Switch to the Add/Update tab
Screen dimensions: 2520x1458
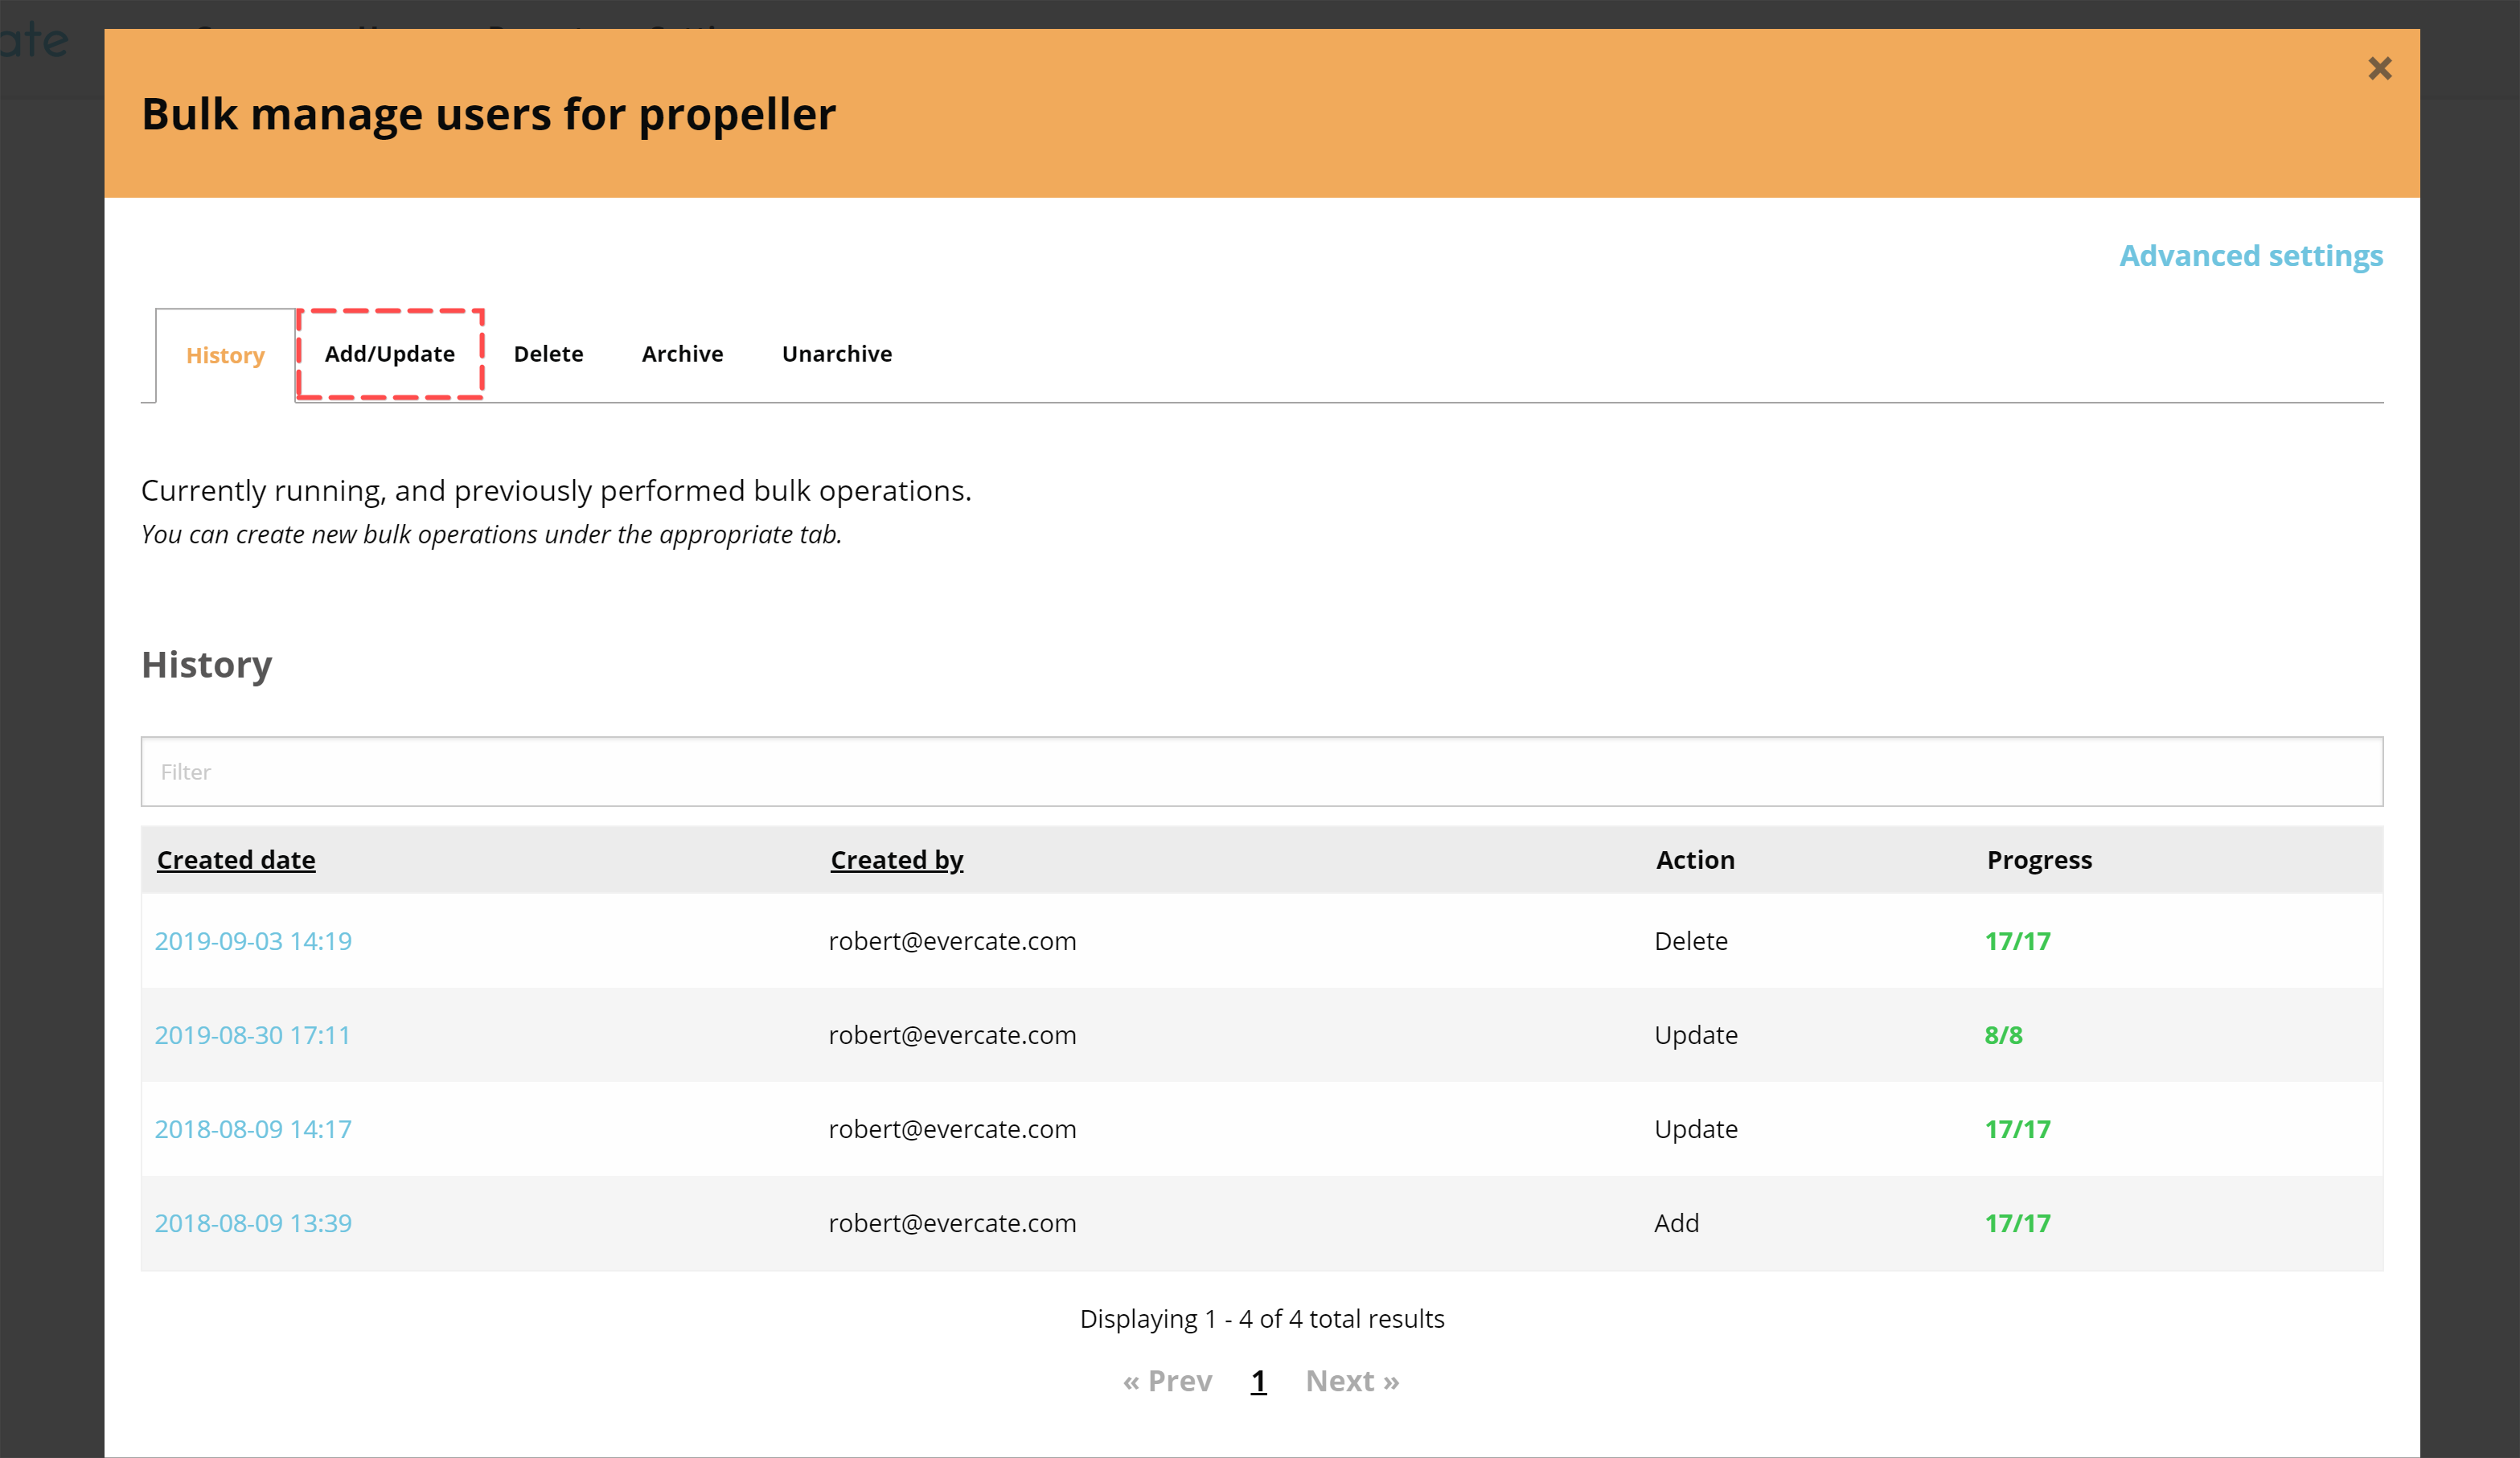[390, 354]
